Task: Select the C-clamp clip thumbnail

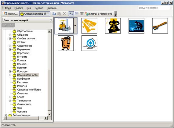Action: [x=66, y=43]
